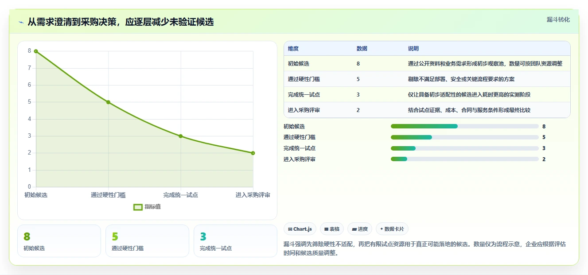This screenshot has width=588, height=275.
Task: Click the x-axis label 完成统一试点
Action: point(181,195)
